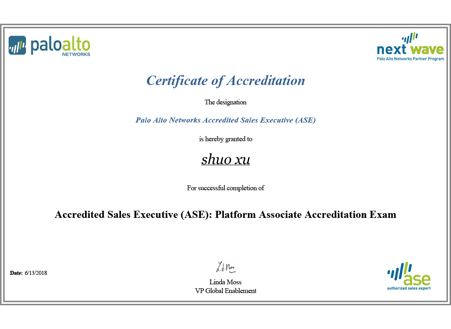Viewport: 451px width, 329px height.
Task: Click the "next wave" logo text
Action: tap(410, 50)
